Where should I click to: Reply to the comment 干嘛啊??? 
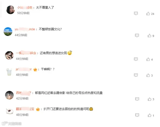point(136,75)
